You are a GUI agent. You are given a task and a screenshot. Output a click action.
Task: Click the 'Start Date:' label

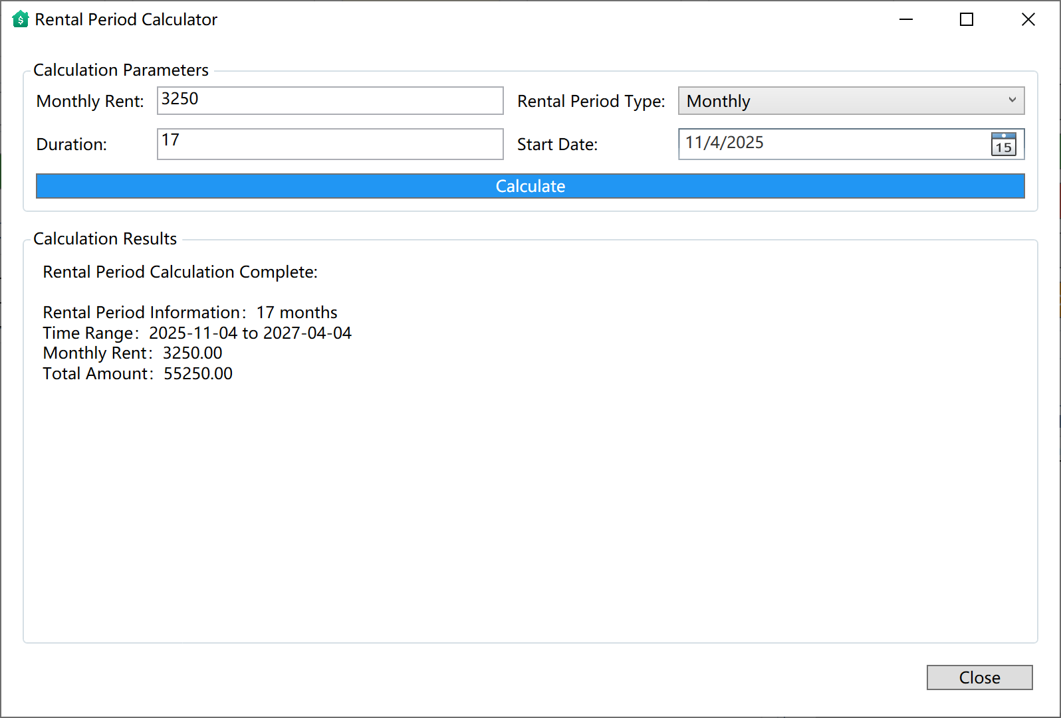(x=557, y=144)
